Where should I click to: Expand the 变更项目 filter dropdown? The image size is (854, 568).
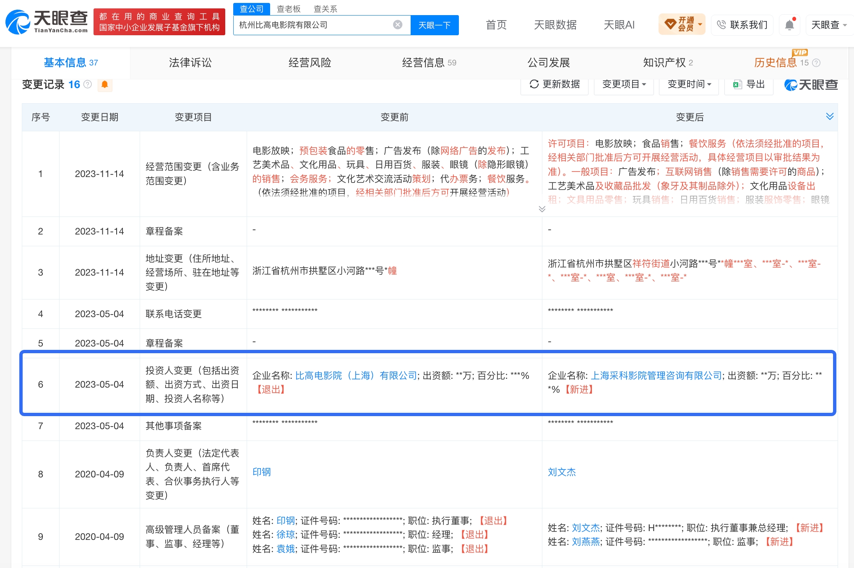tap(624, 84)
